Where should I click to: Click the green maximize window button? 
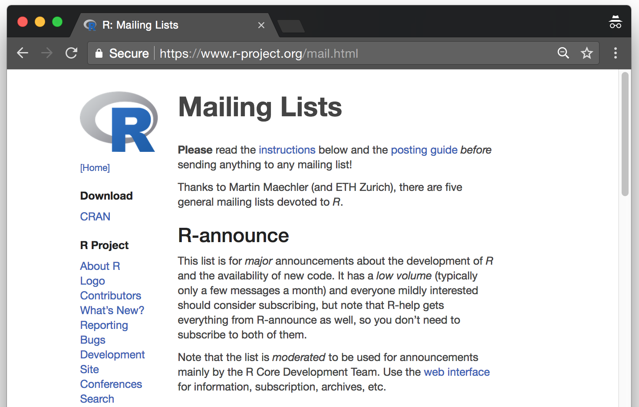[x=57, y=22]
